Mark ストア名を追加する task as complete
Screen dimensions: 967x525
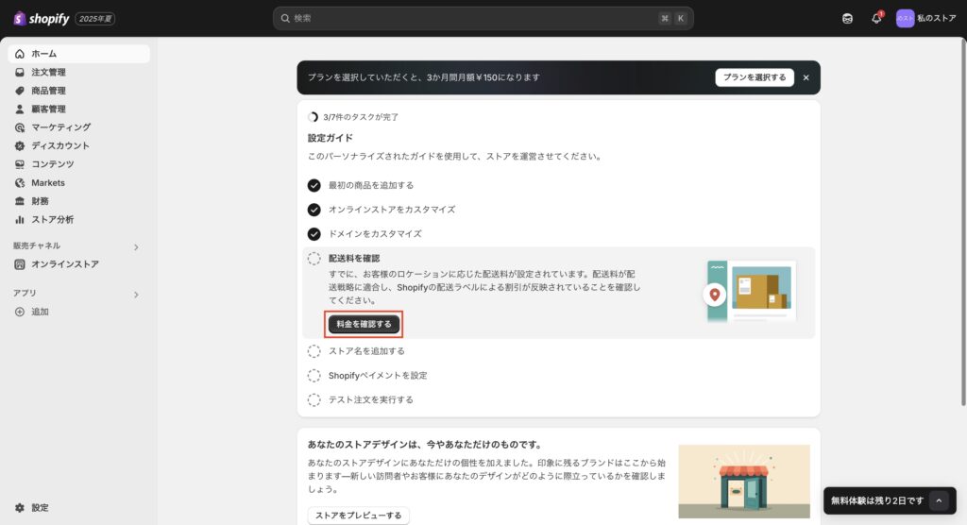tap(314, 351)
